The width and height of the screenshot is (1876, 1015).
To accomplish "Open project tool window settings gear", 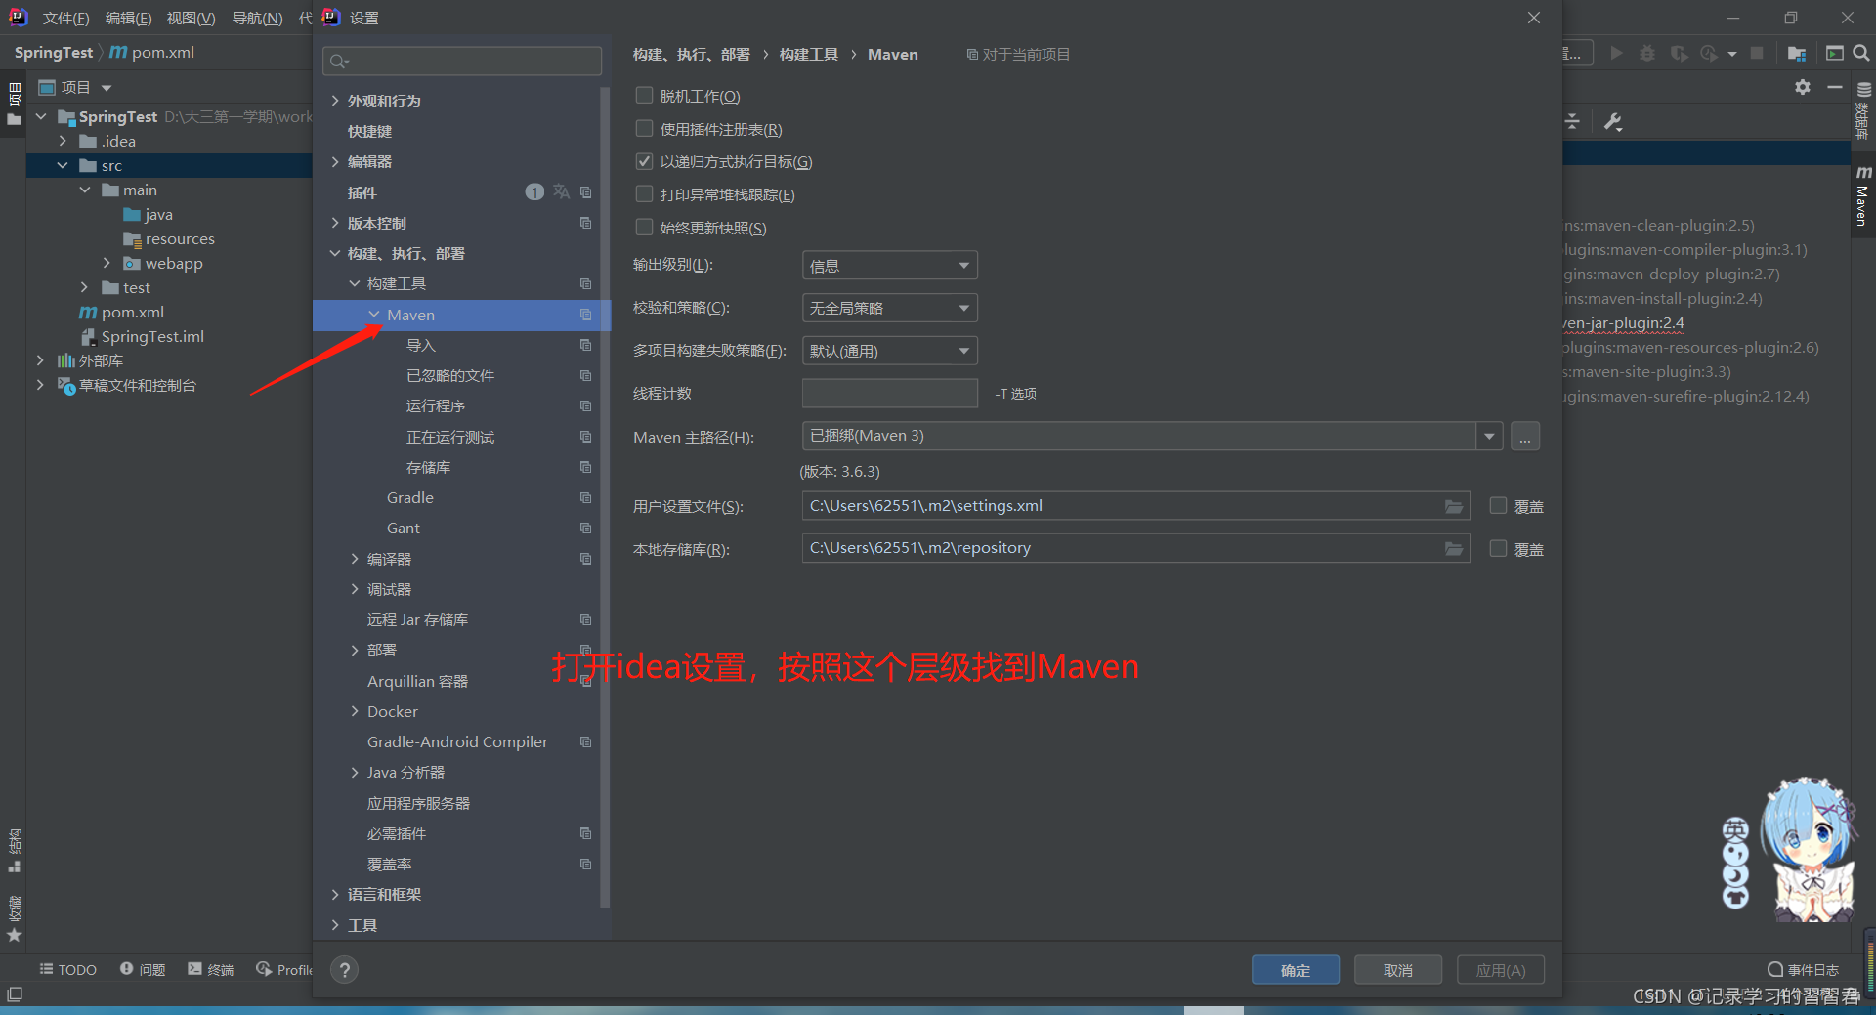I will pyautogui.click(x=1803, y=87).
